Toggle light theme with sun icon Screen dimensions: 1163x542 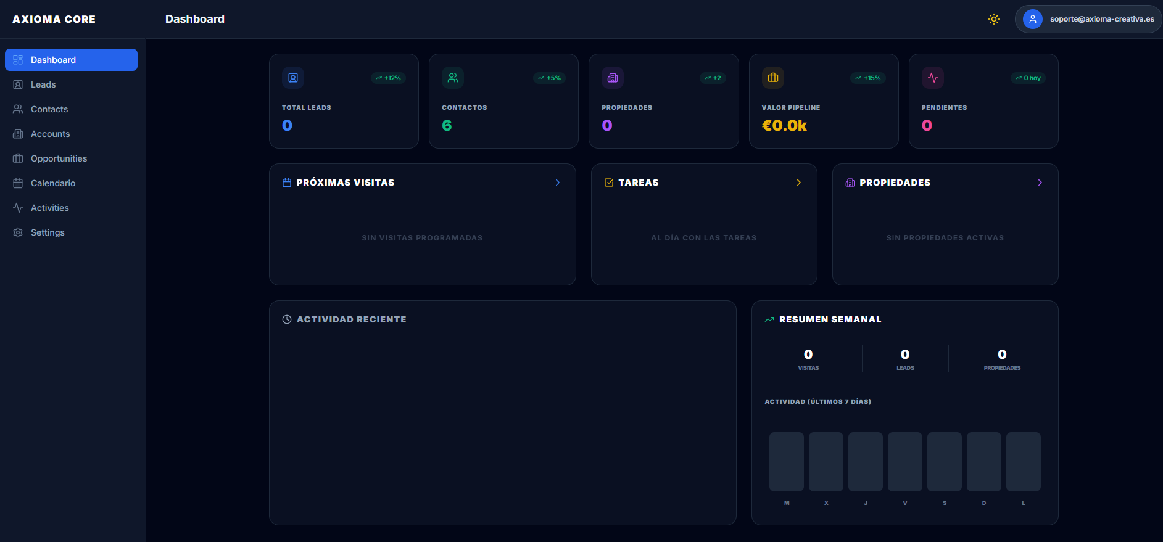coord(993,19)
